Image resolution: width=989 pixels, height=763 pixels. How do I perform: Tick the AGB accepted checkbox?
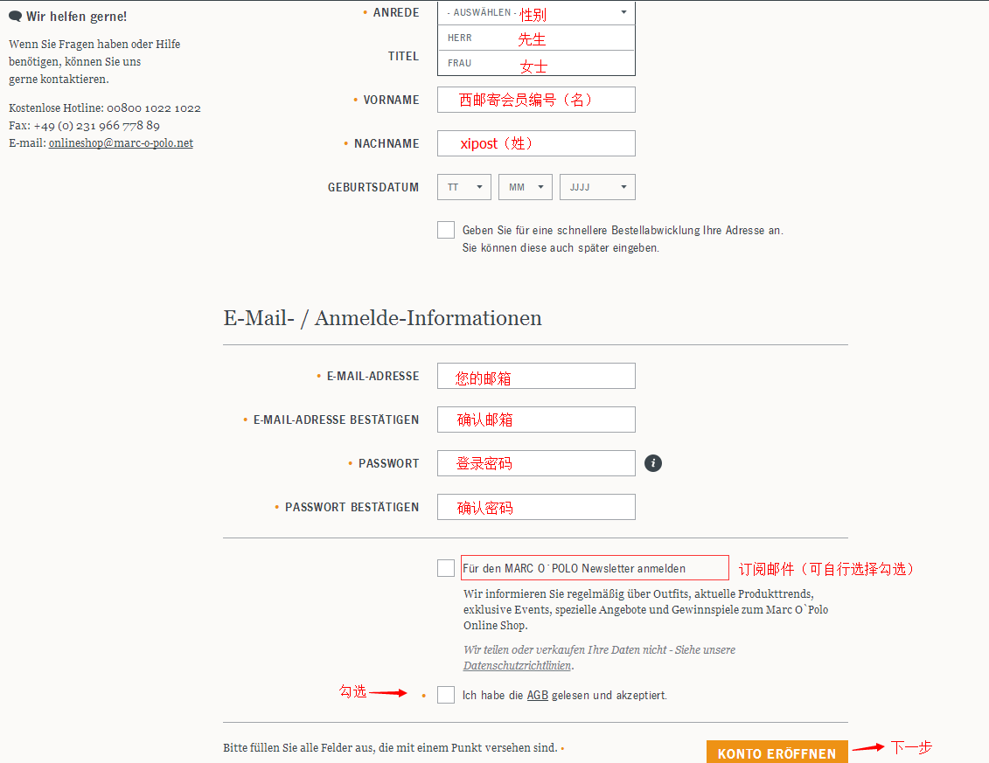point(446,695)
